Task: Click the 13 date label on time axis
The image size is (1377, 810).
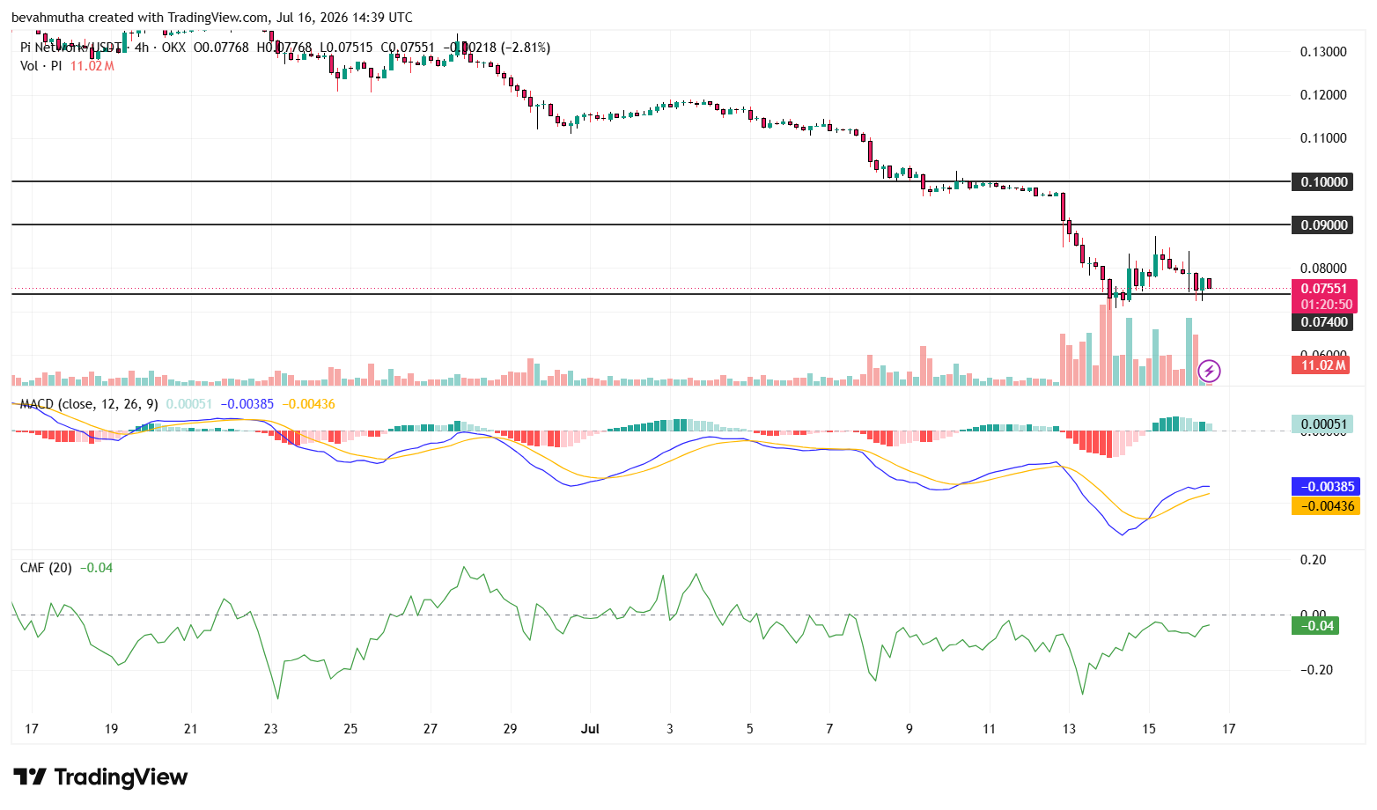Action: click(1069, 729)
